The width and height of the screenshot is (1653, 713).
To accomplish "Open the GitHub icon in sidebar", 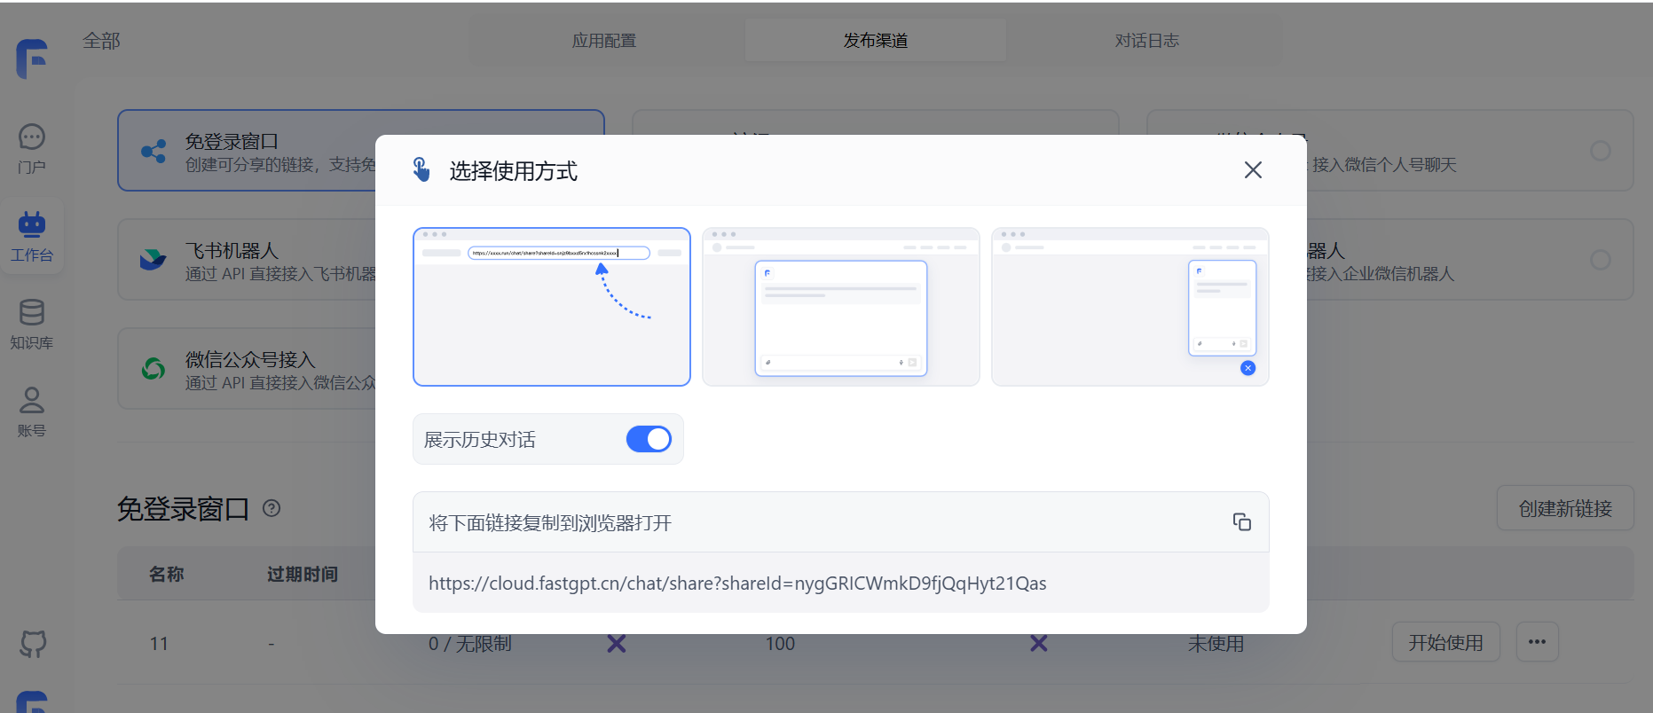I will click(33, 644).
